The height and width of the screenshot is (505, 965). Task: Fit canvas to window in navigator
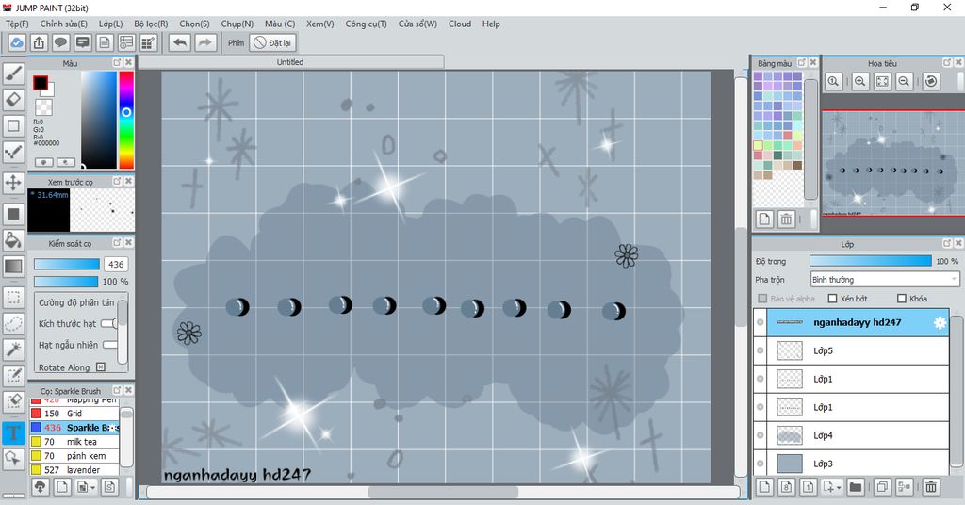[882, 81]
